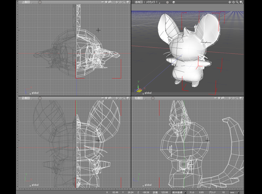This screenshot has height=194, width=262.
Task: Zoom in within the front view pane
Action: [x=106, y=98]
